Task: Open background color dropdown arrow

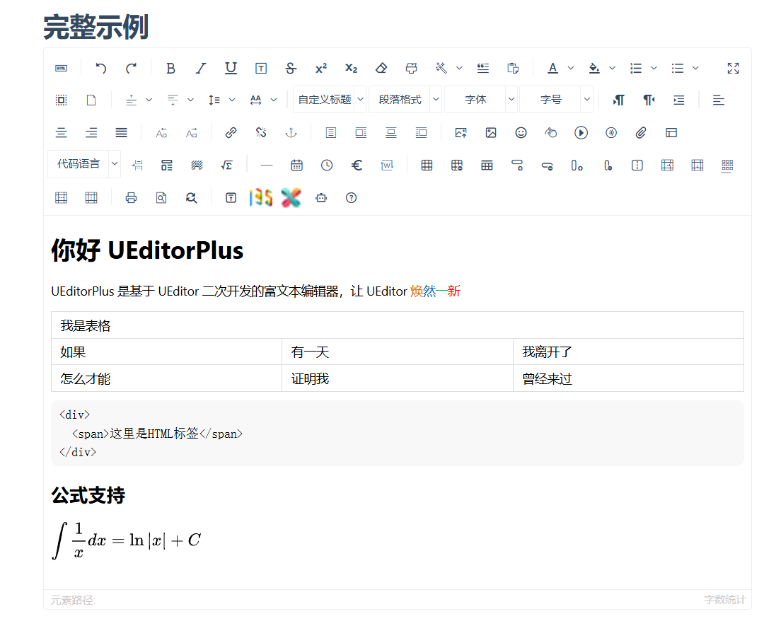Action: pos(613,68)
